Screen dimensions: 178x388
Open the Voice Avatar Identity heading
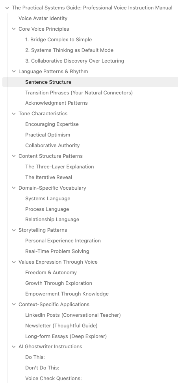point(43,18)
